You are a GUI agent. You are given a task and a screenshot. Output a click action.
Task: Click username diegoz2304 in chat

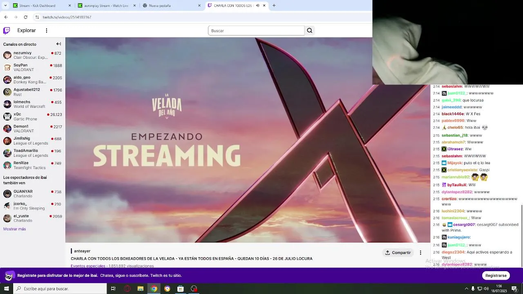pos(454,252)
